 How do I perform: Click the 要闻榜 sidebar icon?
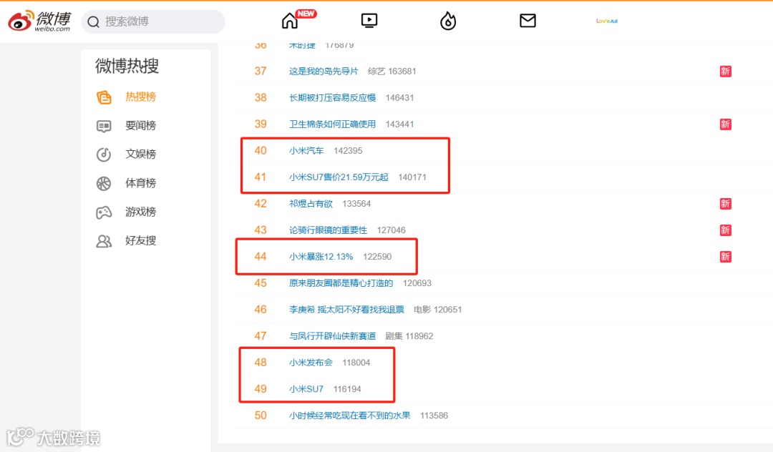[104, 126]
